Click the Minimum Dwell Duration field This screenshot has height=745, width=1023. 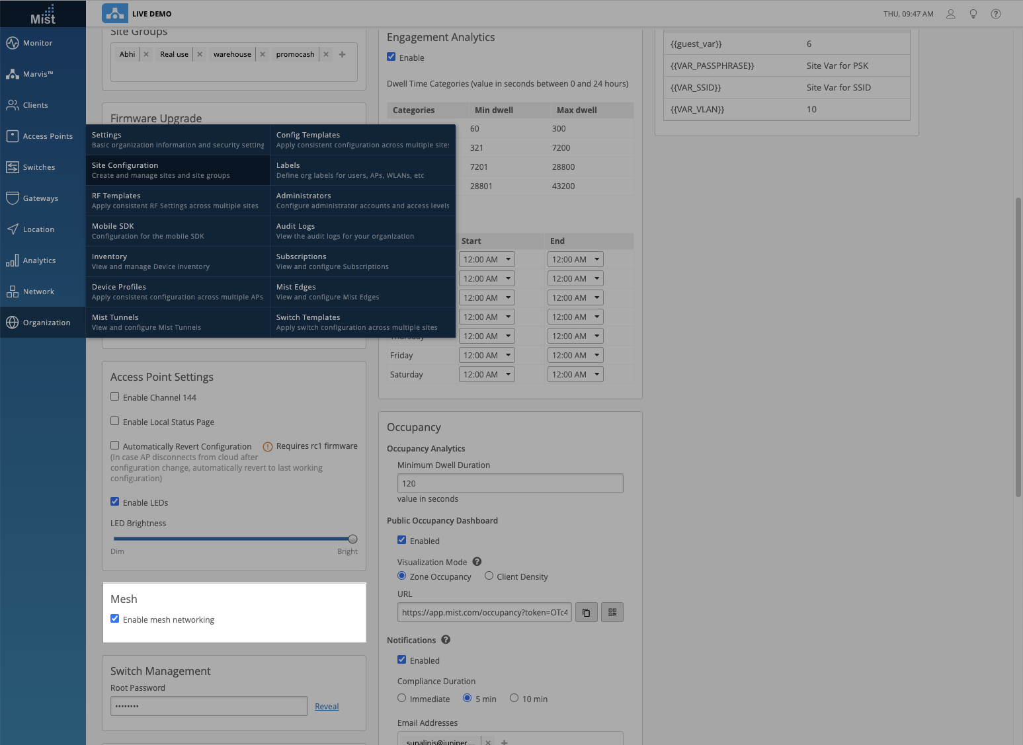coord(511,483)
